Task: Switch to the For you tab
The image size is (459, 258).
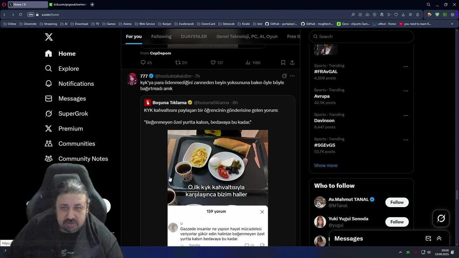Action: (x=134, y=37)
